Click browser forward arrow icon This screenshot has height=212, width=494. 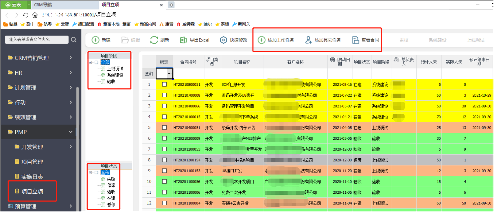click(x=16, y=15)
